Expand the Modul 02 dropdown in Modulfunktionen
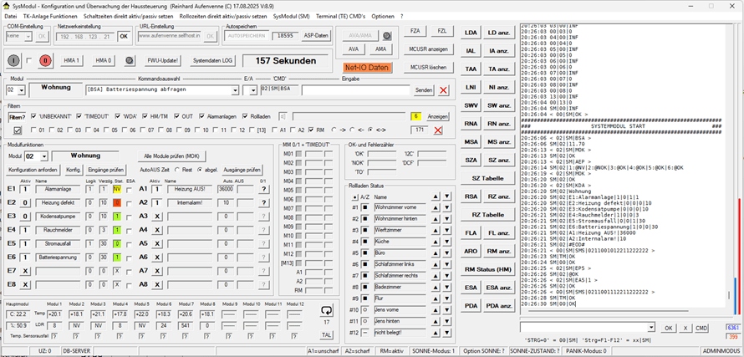The image size is (744, 357). [43, 156]
